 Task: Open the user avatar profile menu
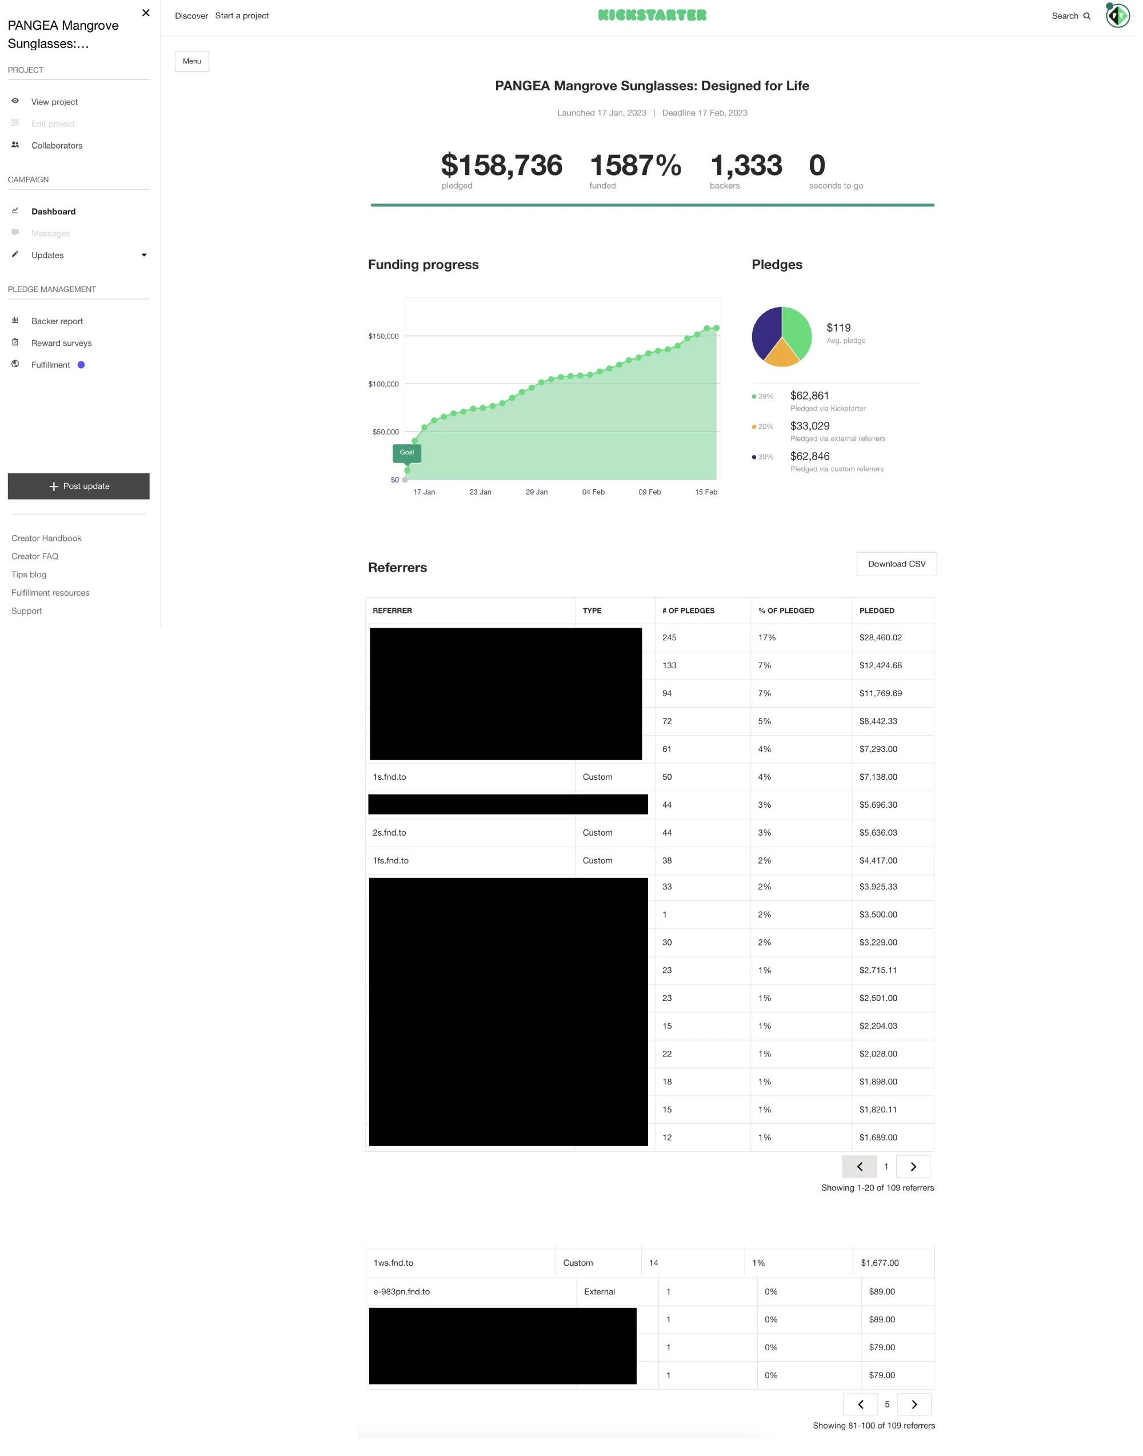tap(1118, 15)
